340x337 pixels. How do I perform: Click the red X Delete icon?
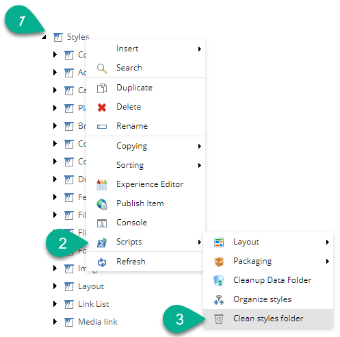102,108
